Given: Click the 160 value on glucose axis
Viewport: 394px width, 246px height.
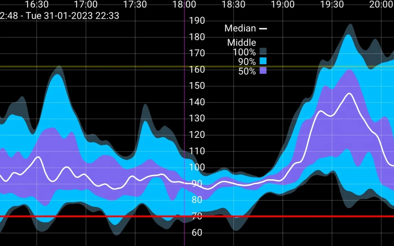Looking at the screenshot, I should pos(197,70).
